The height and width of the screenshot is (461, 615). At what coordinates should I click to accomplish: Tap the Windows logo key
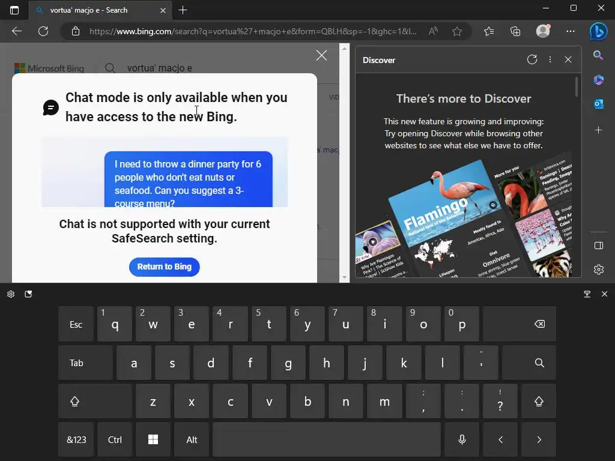(x=153, y=440)
